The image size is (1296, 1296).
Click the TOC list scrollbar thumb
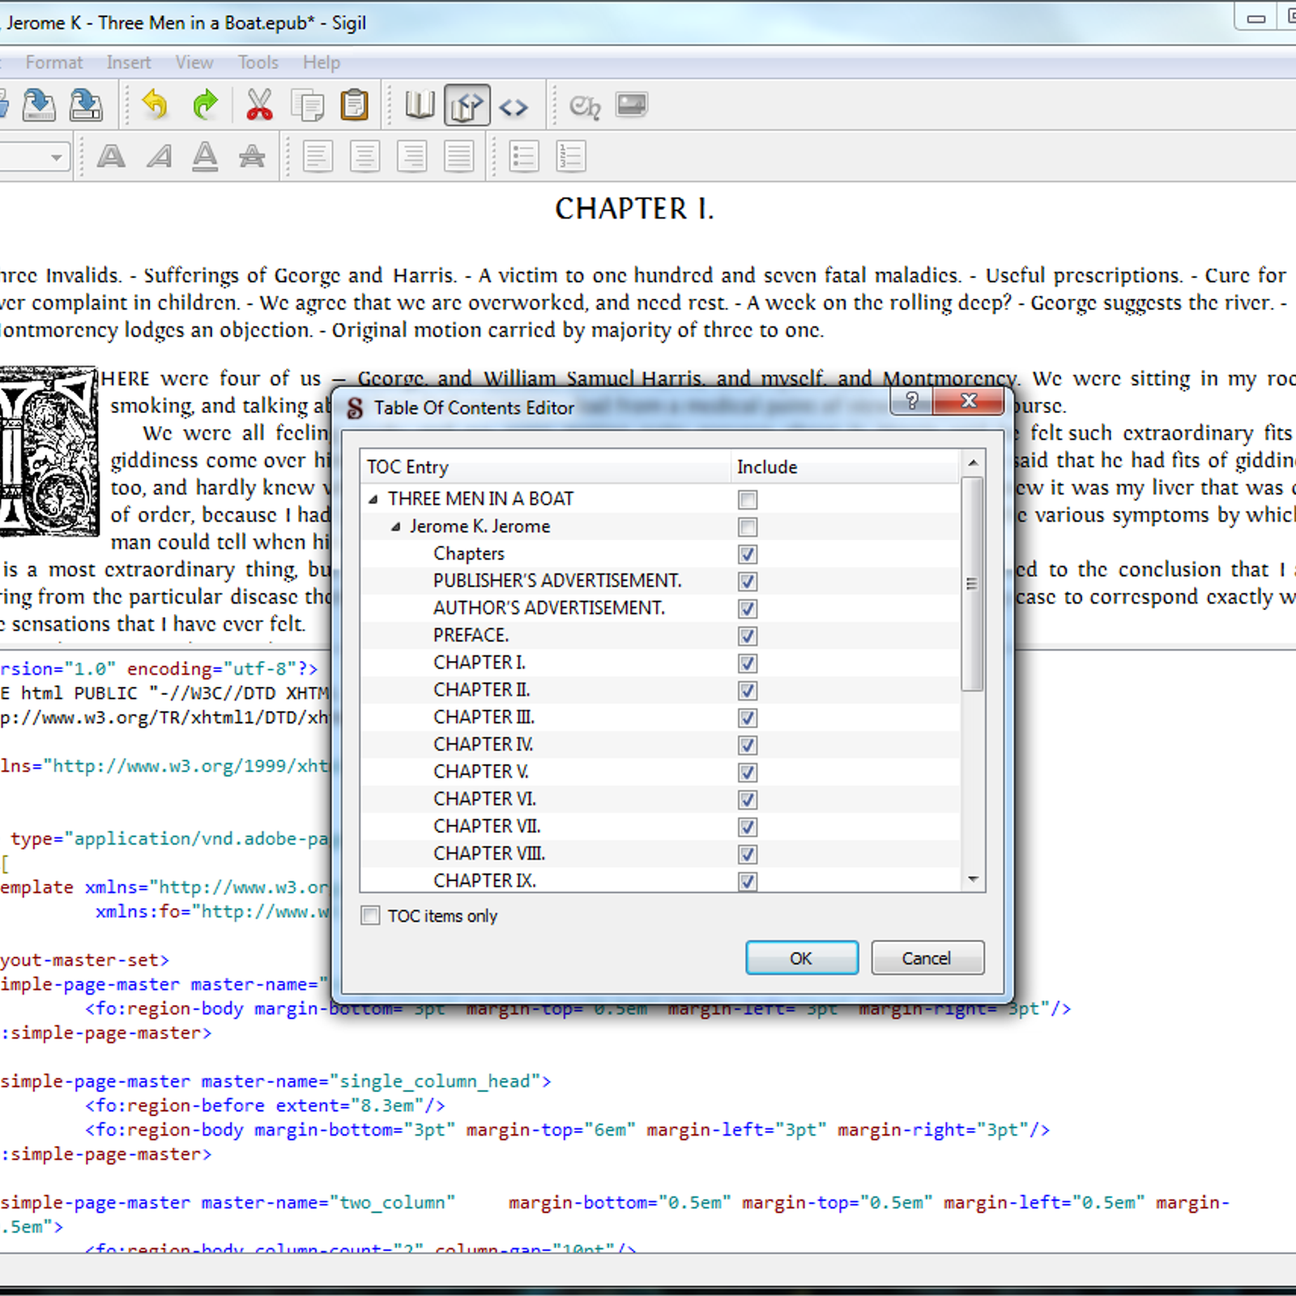click(973, 584)
